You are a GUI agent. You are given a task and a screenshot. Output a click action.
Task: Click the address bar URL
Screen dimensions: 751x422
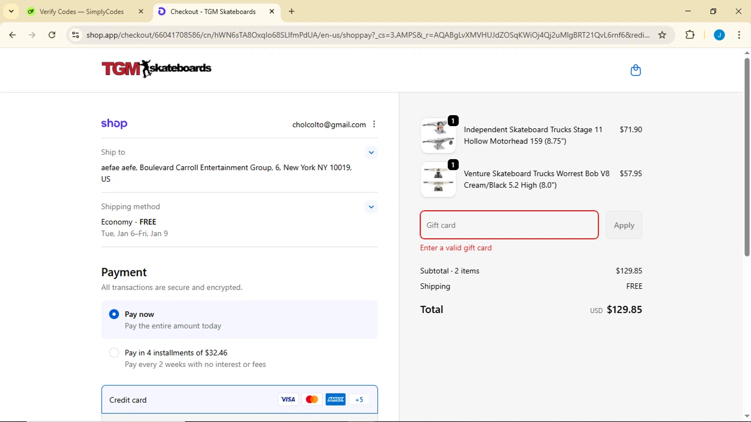368,35
